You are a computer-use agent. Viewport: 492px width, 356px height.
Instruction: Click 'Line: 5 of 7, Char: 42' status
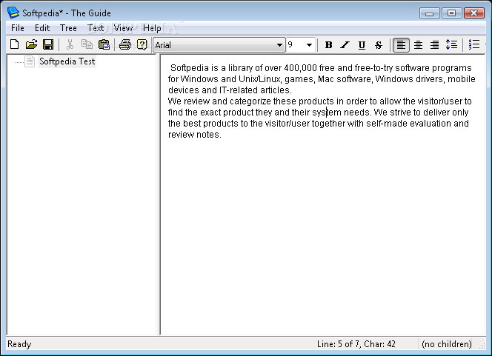[356, 344]
